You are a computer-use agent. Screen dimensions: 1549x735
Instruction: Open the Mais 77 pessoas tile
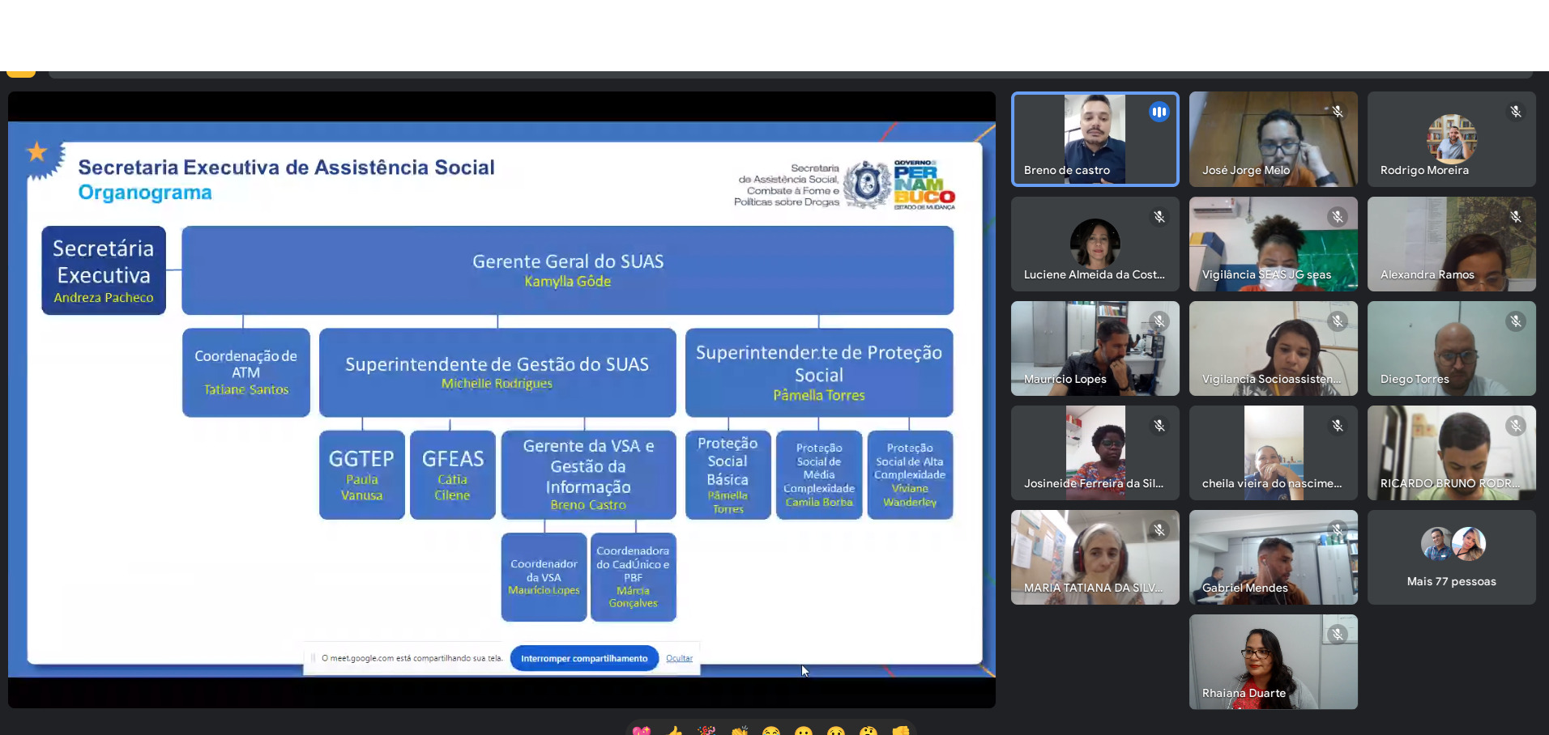click(x=1451, y=557)
